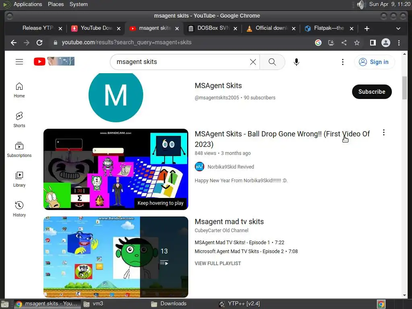Go to Home in sidebar
412x309 pixels.
coord(19,90)
